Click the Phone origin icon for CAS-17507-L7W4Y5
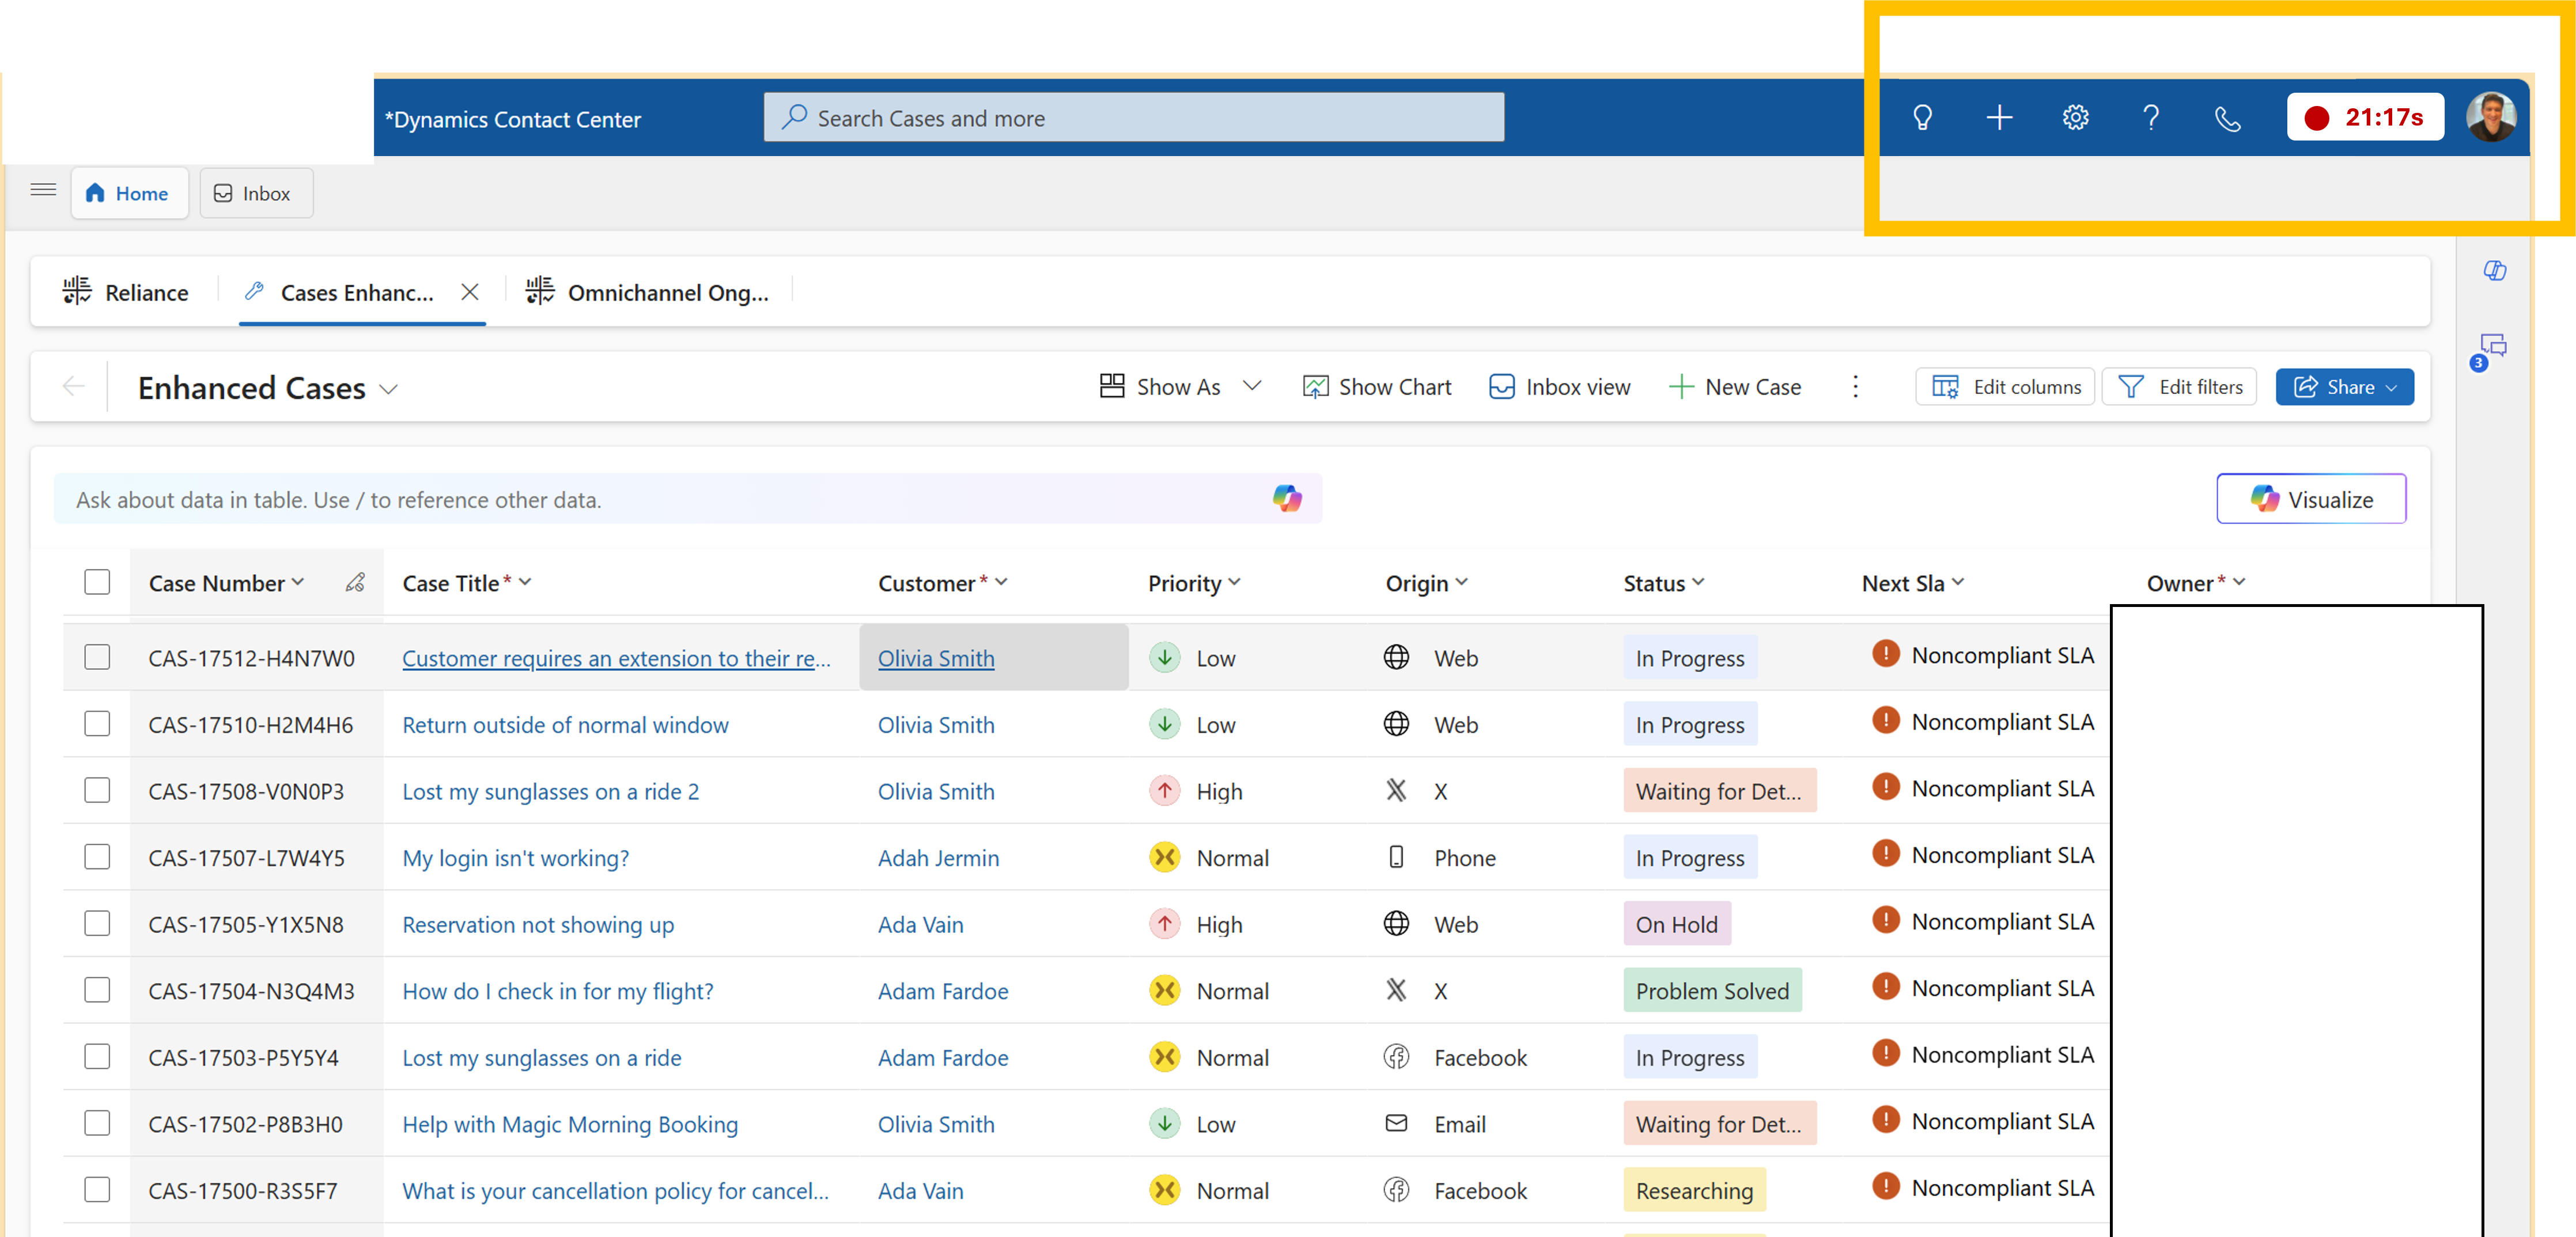 coord(1396,857)
